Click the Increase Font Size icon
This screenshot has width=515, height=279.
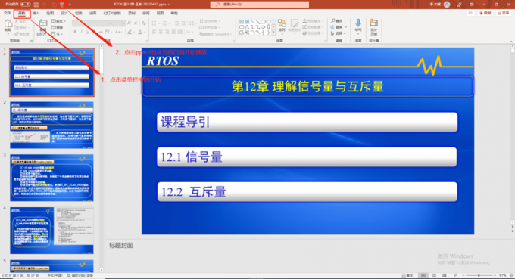tap(129, 23)
